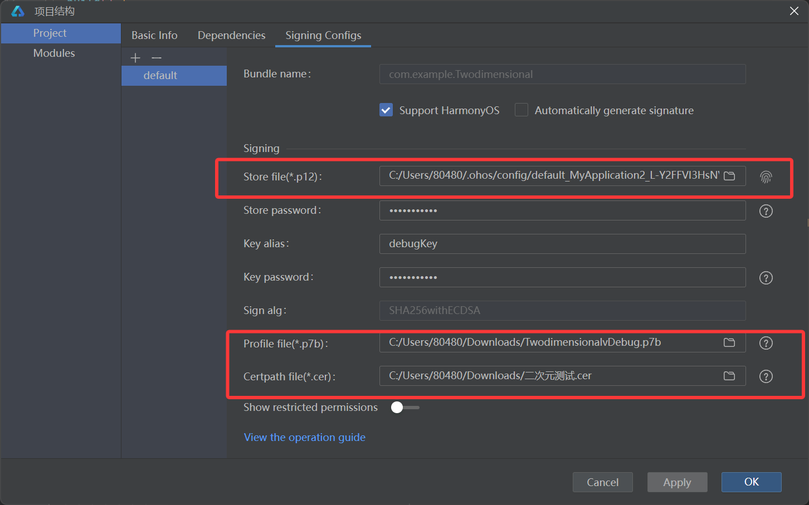Click the Key alias debugKey field

point(562,244)
